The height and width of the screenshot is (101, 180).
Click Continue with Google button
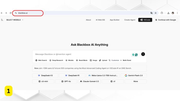pyautogui.click(x=166, y=20)
